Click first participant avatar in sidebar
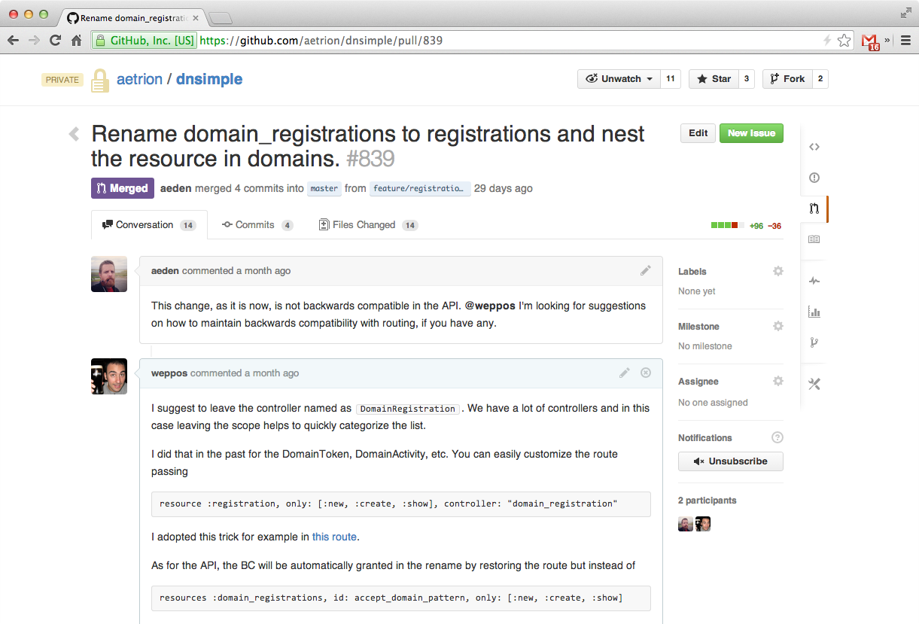919x624 pixels. 686,524
